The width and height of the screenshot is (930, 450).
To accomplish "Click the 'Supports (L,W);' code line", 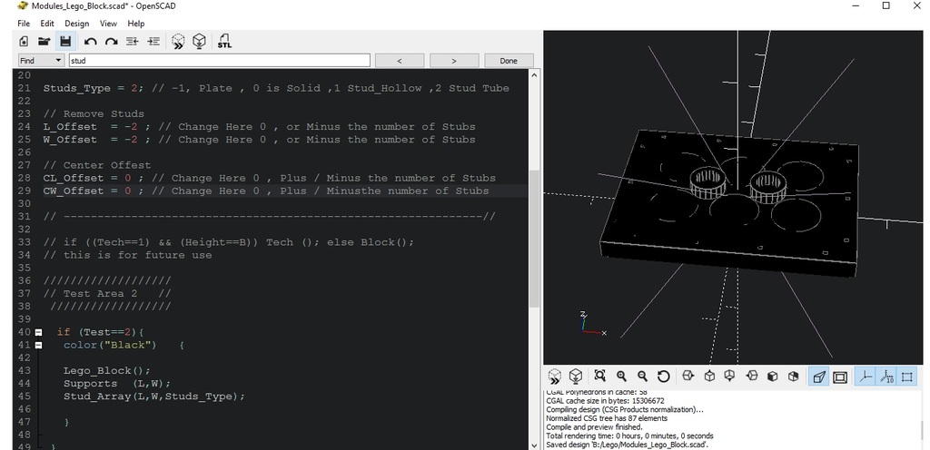I will (117, 384).
